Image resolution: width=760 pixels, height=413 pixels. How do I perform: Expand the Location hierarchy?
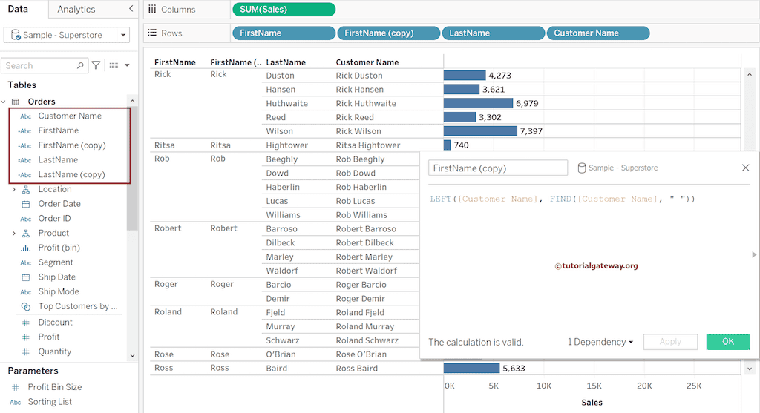[x=13, y=189]
